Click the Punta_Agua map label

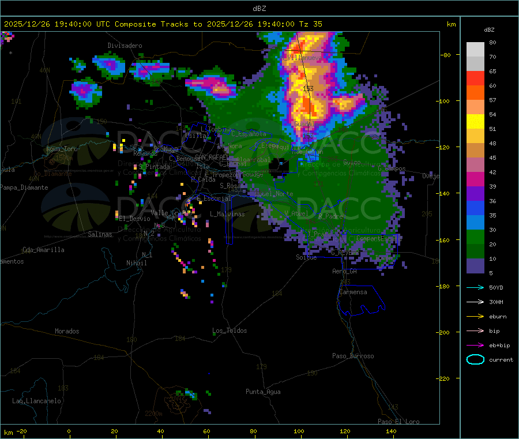click(263, 392)
